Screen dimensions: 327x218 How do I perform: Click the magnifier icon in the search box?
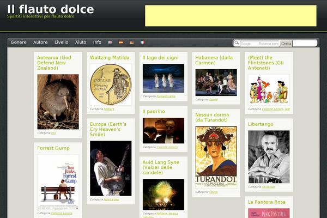tap(237, 43)
